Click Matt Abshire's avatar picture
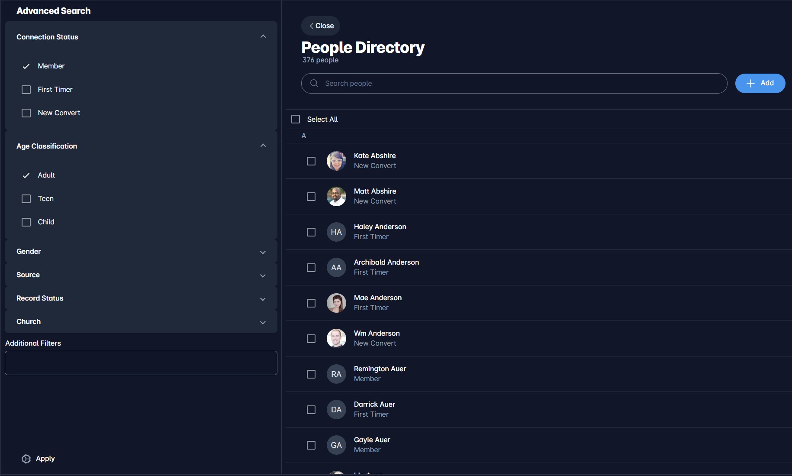The image size is (792, 476). (336, 197)
